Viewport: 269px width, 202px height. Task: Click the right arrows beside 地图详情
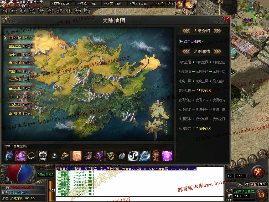coord(217,52)
